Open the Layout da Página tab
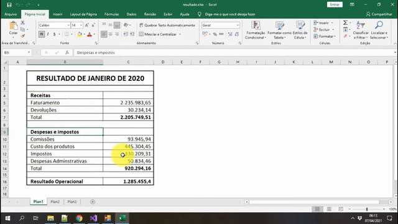This screenshot has width=398, height=224. (x=83, y=14)
